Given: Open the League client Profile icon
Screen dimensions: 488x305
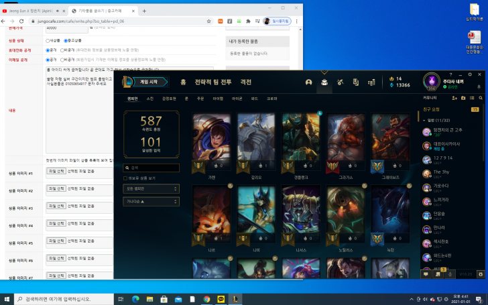Looking at the screenshot, I should (x=309, y=82).
